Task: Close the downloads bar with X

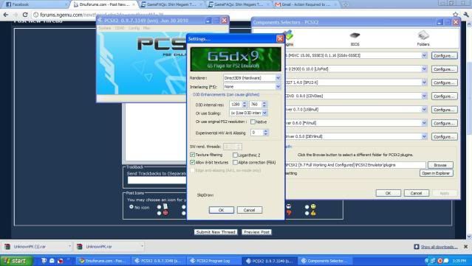Action: pyautogui.click(x=465, y=247)
